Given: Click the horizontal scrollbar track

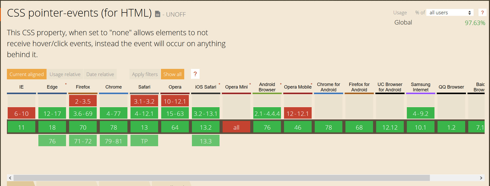Looking at the screenshot, I should point(246,178).
